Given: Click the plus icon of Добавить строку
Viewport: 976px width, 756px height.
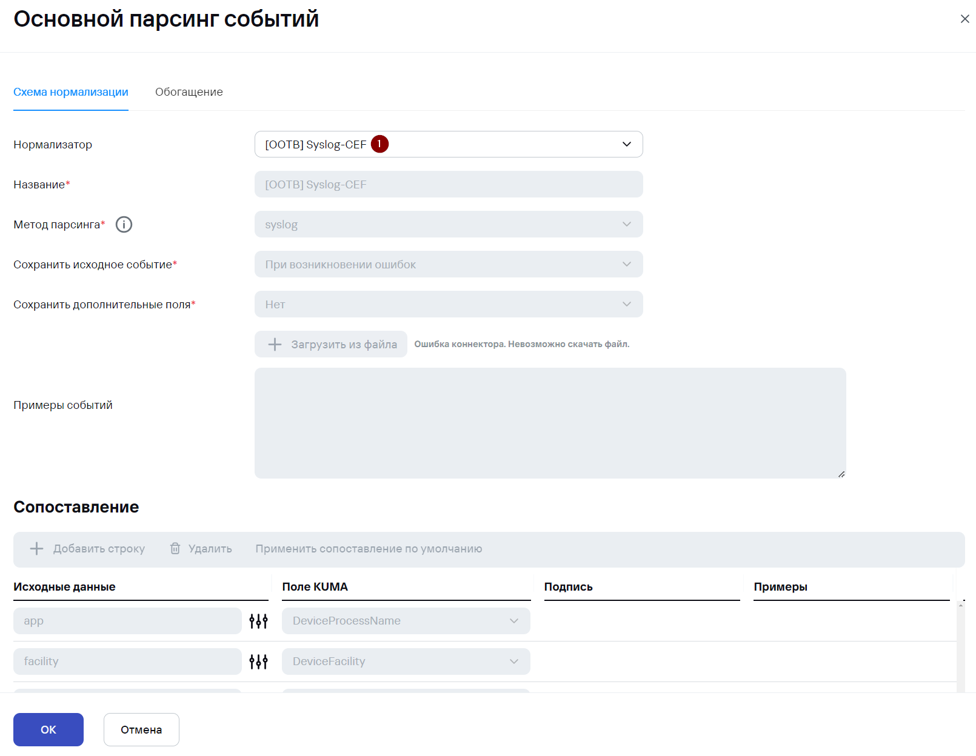Looking at the screenshot, I should point(37,548).
